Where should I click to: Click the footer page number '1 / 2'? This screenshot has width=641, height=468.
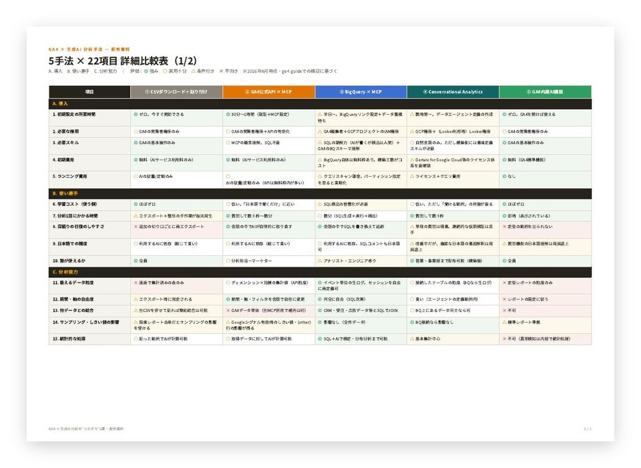point(588,429)
